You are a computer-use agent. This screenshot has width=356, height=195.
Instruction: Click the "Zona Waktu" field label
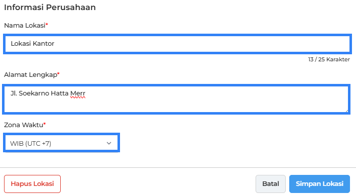pyautogui.click(x=24, y=125)
